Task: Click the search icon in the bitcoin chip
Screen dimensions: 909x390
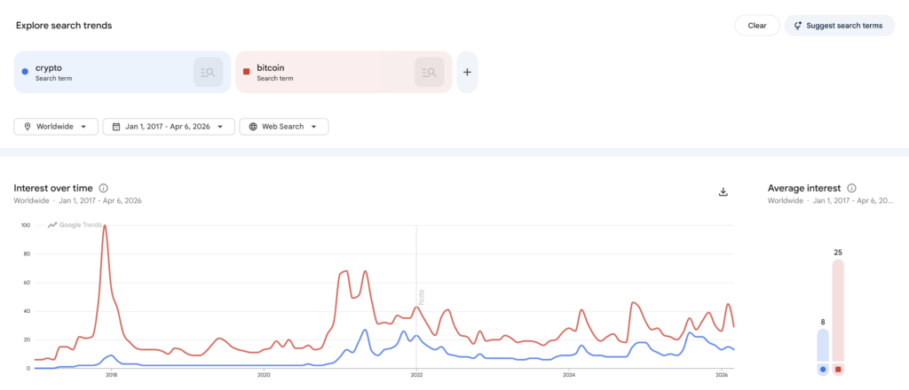Action: [x=429, y=72]
